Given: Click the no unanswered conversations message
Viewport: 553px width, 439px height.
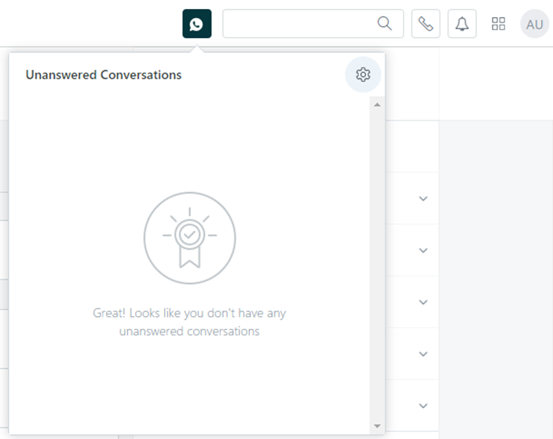Looking at the screenshot, I should point(189,322).
